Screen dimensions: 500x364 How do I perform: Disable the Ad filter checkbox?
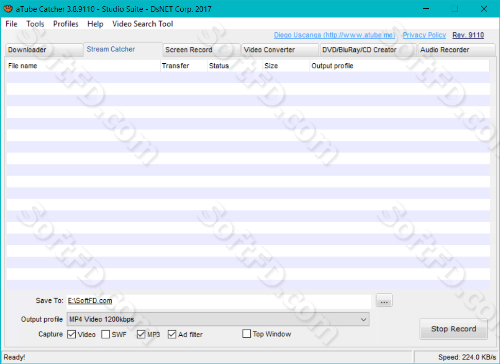172,334
